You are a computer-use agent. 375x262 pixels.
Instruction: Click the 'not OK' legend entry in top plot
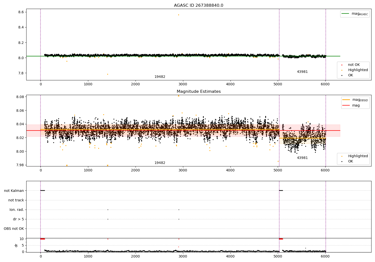click(354, 65)
